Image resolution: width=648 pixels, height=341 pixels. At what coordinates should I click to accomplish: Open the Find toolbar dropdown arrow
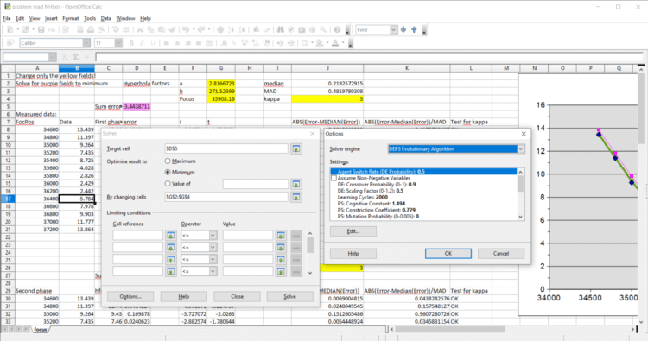[393, 29]
